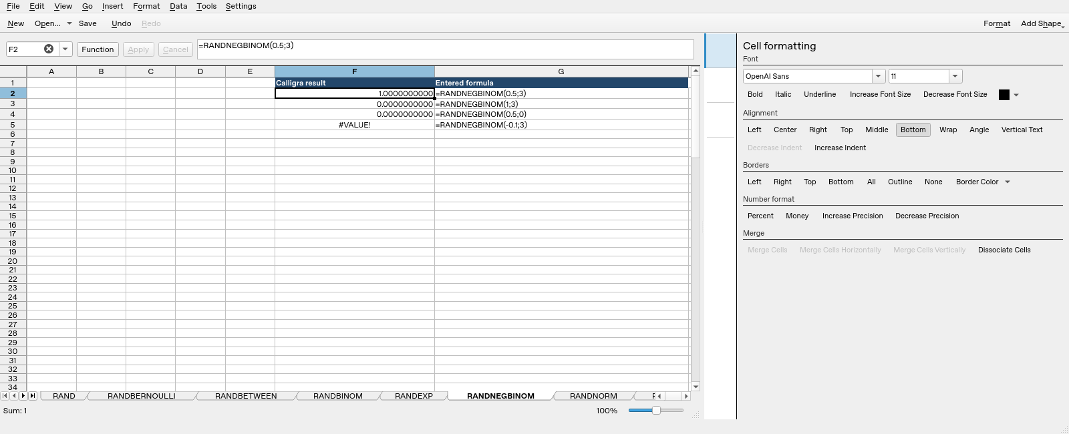Open the Insert menu
The image size is (1069, 434).
click(112, 6)
